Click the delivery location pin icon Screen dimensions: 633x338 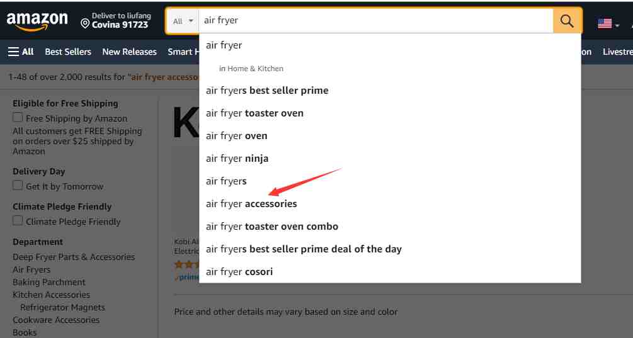pyautogui.click(x=85, y=24)
